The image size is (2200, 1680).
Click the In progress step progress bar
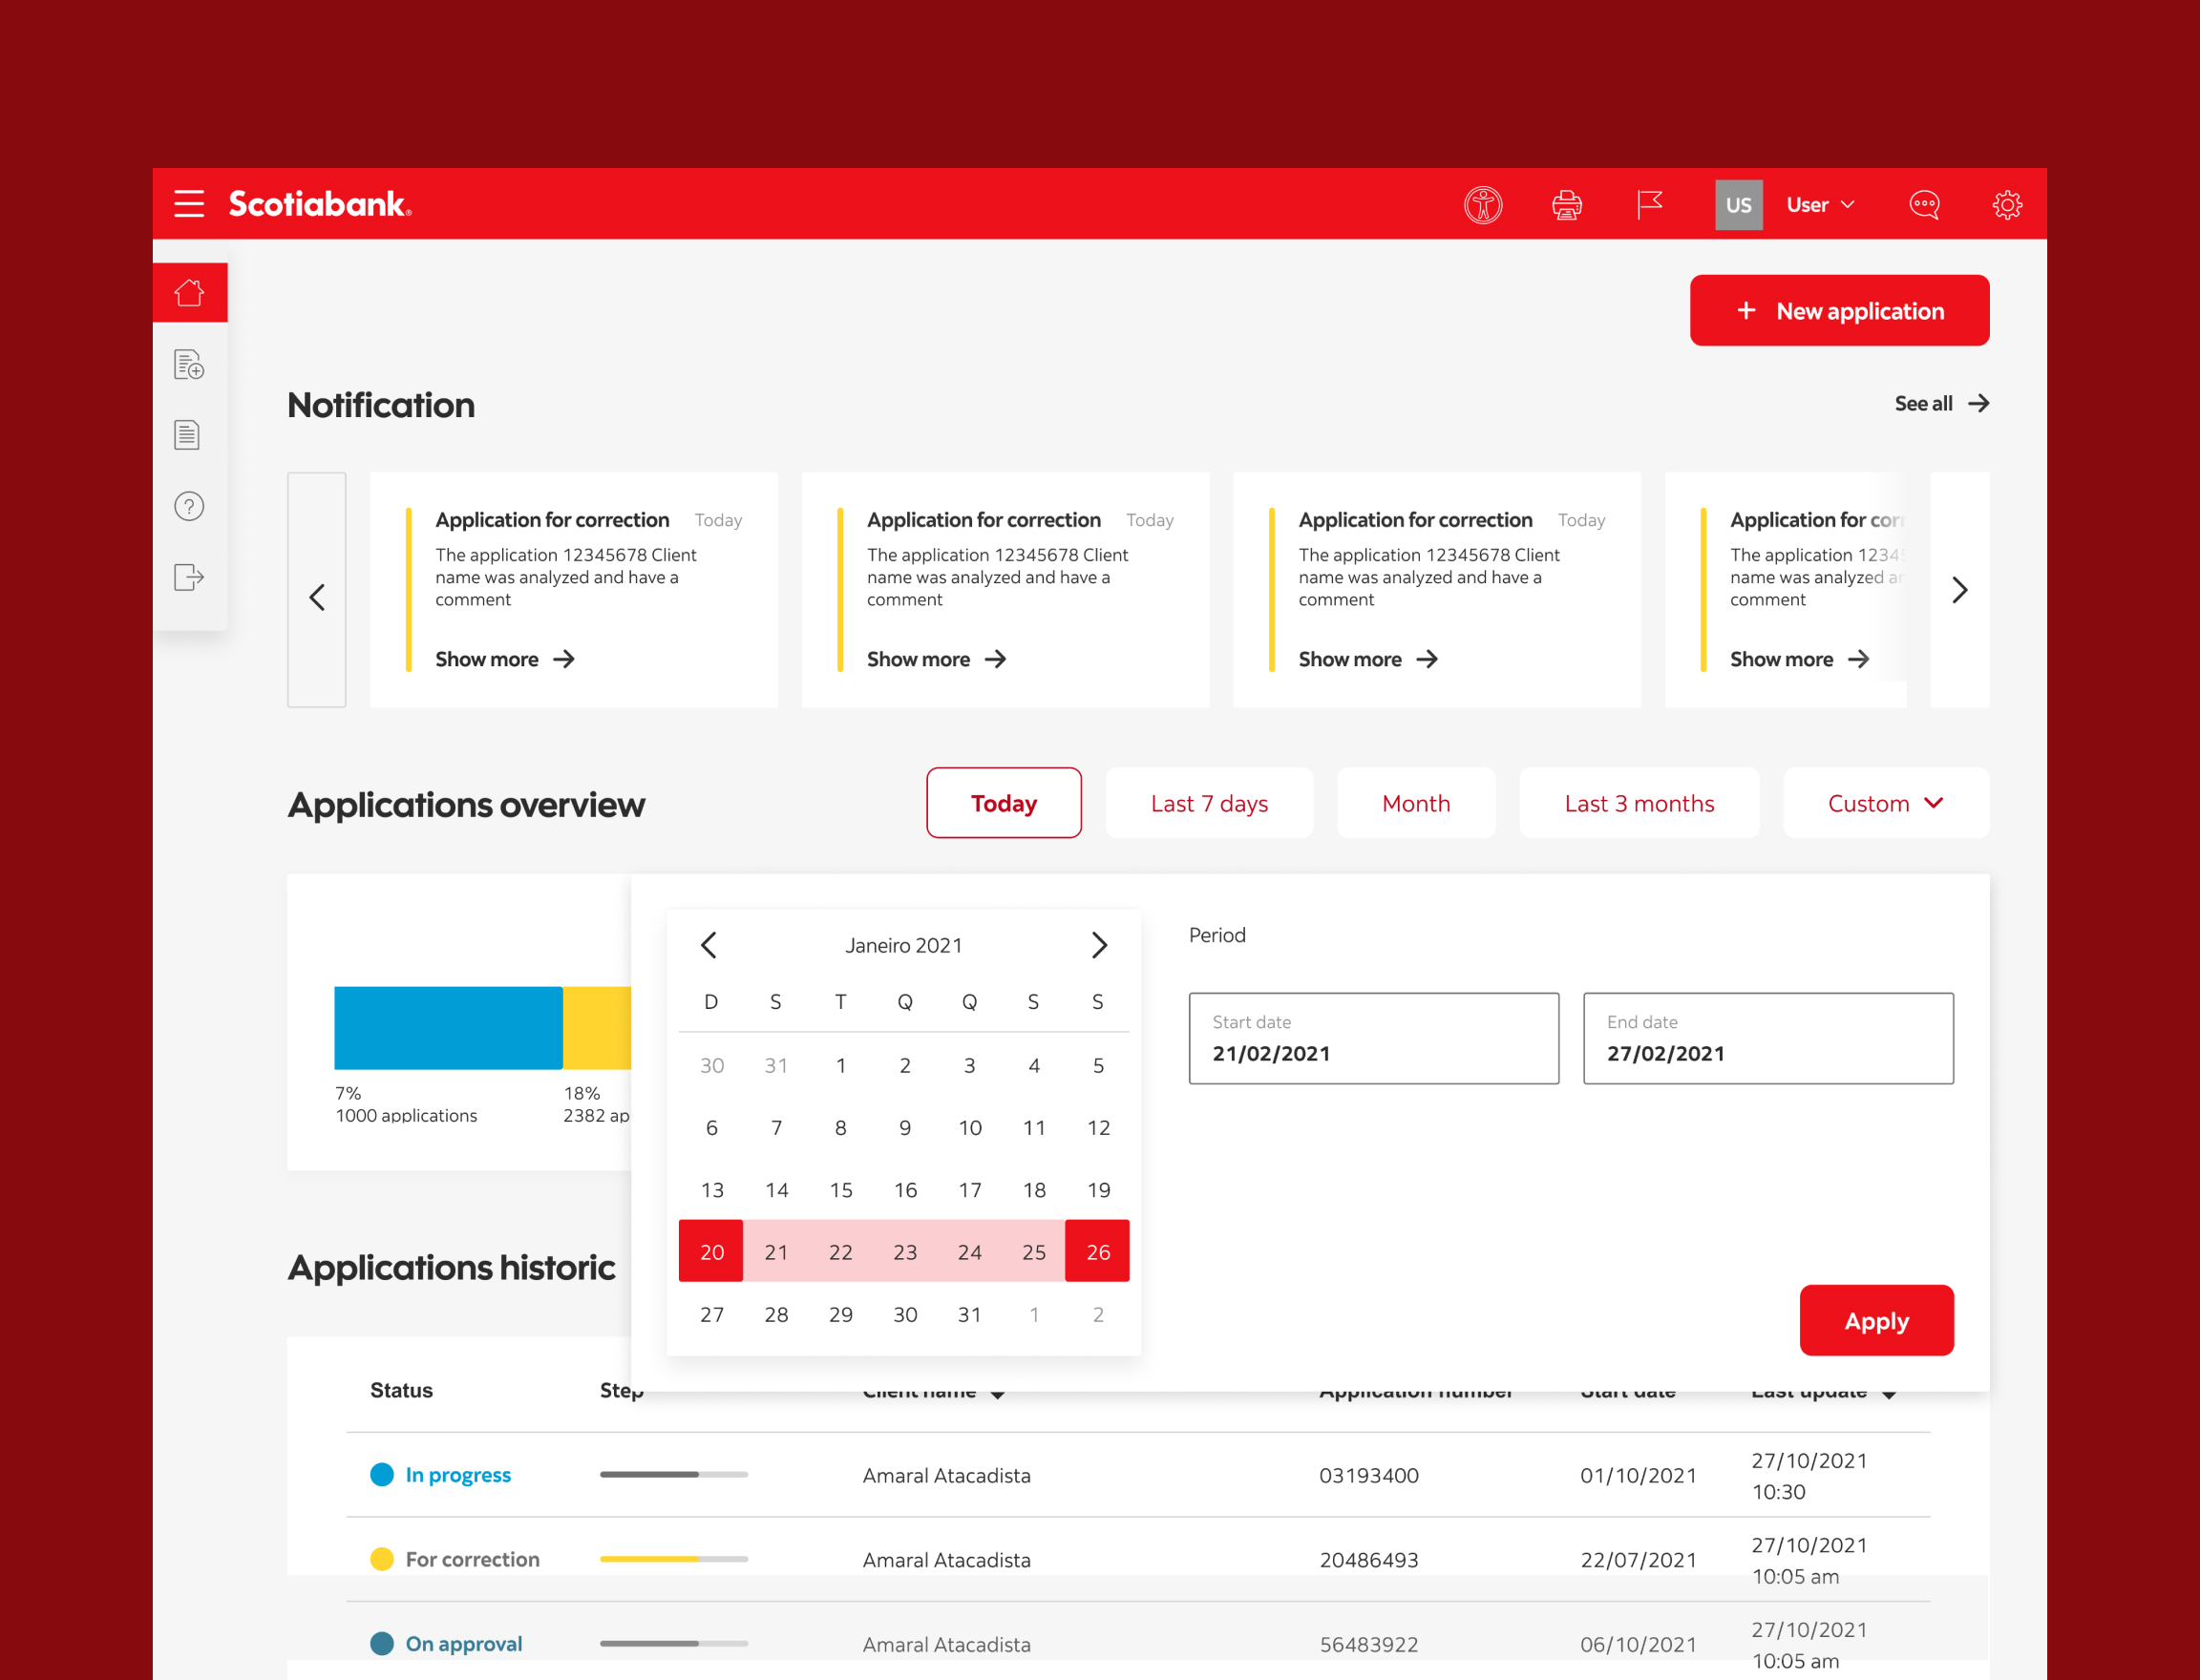pos(673,1474)
